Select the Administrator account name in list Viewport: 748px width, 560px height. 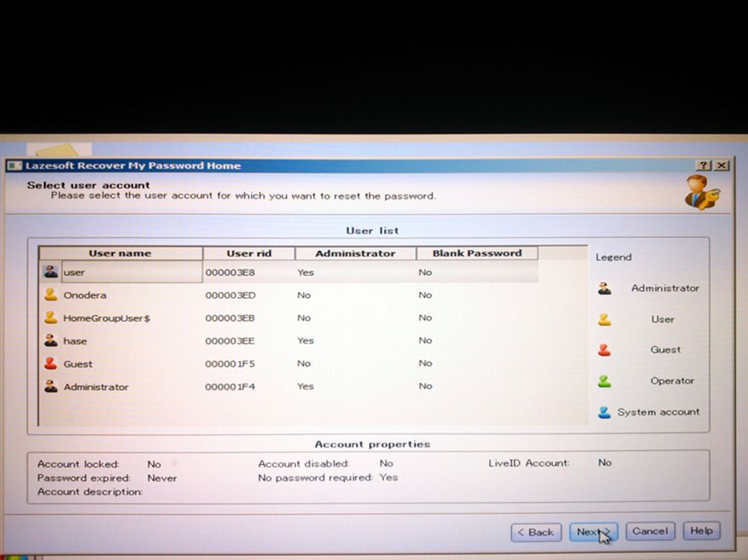96,387
